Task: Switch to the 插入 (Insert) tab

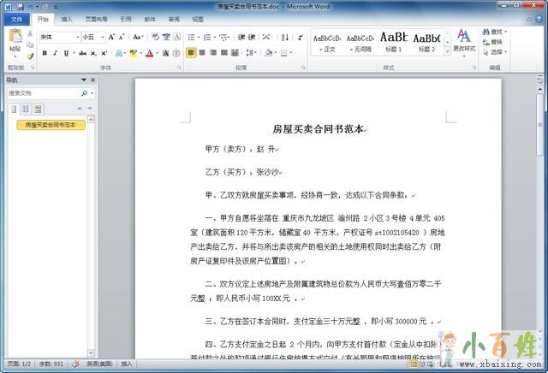Action: tap(67, 18)
